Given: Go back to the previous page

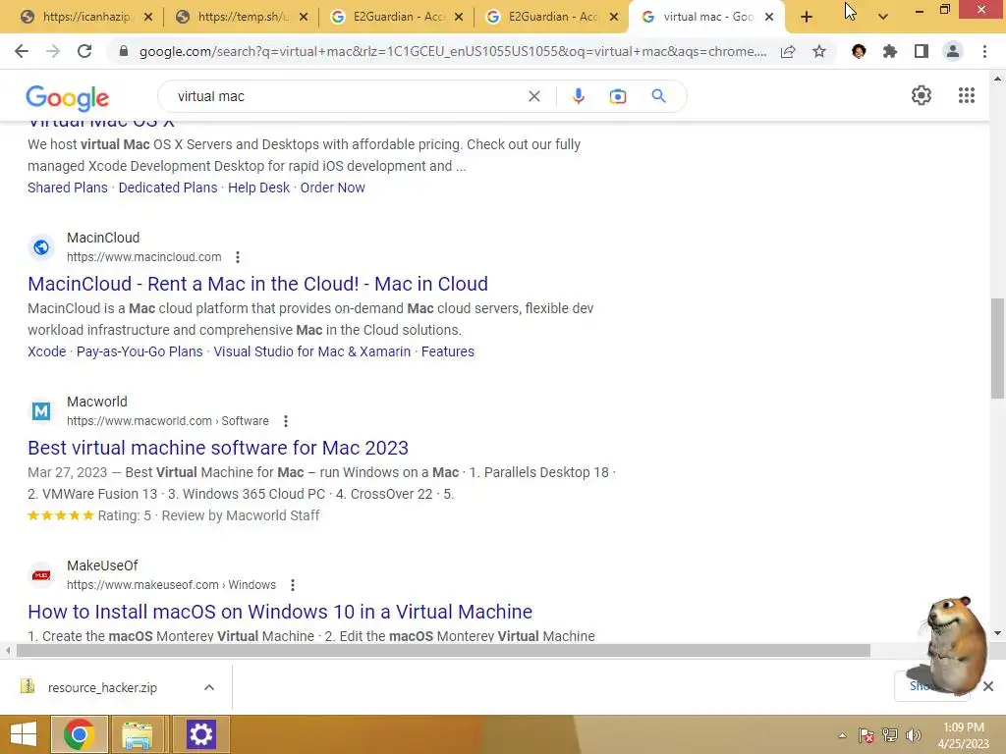Looking at the screenshot, I should (22, 51).
